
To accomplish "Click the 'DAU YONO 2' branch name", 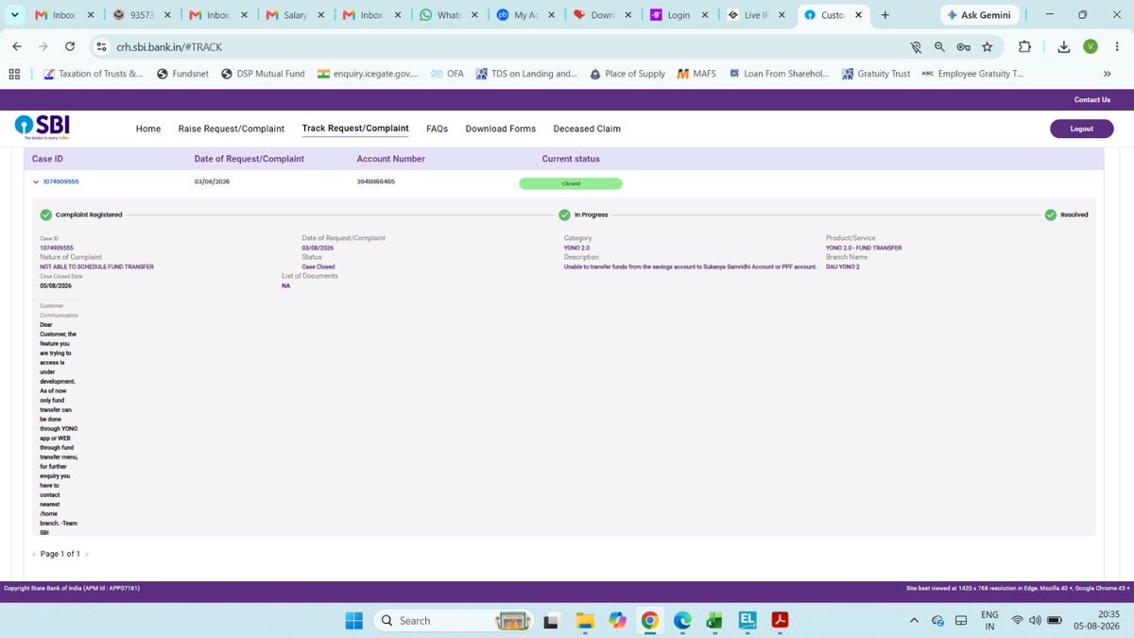I will pos(843,267).
